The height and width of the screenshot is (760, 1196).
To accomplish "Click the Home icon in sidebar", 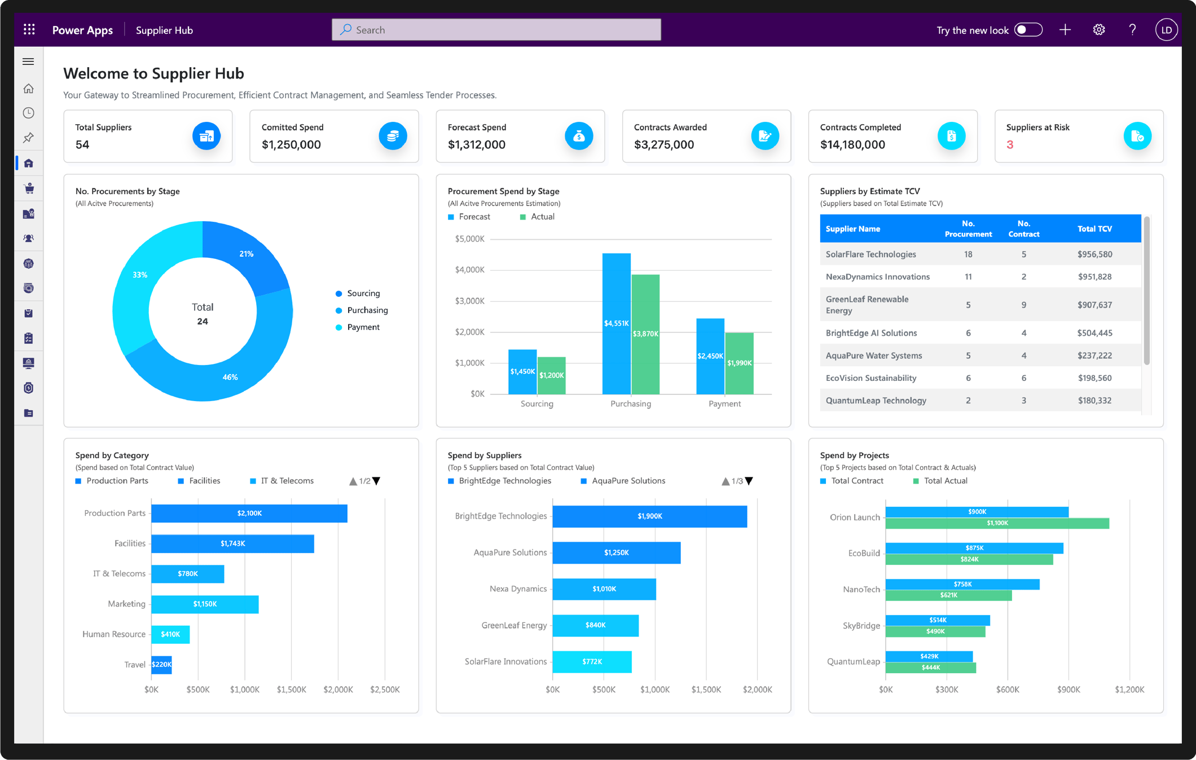I will tap(29, 89).
